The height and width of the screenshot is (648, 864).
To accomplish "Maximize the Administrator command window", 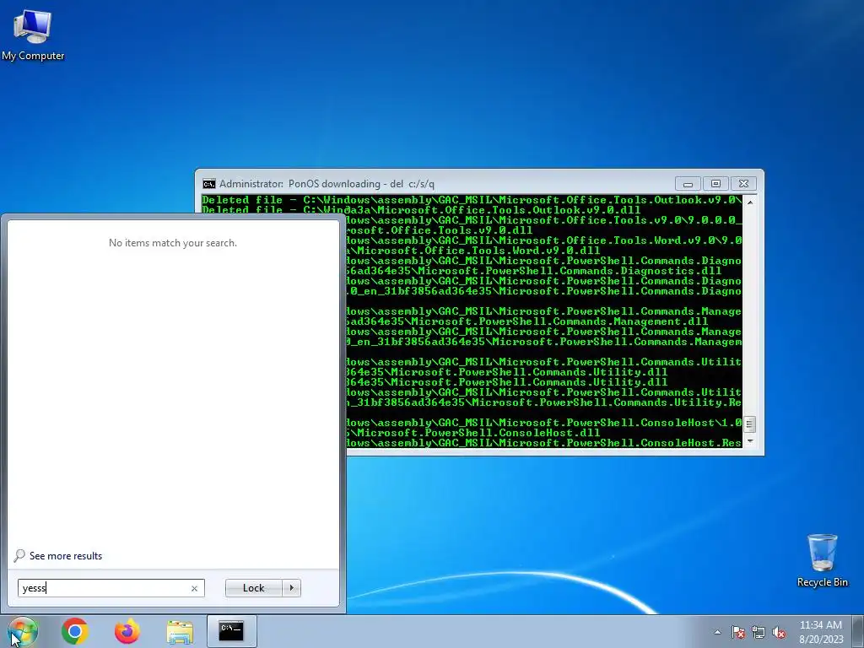I will pyautogui.click(x=715, y=183).
